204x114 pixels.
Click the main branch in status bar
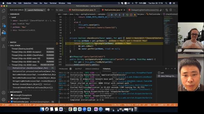coord(6,105)
